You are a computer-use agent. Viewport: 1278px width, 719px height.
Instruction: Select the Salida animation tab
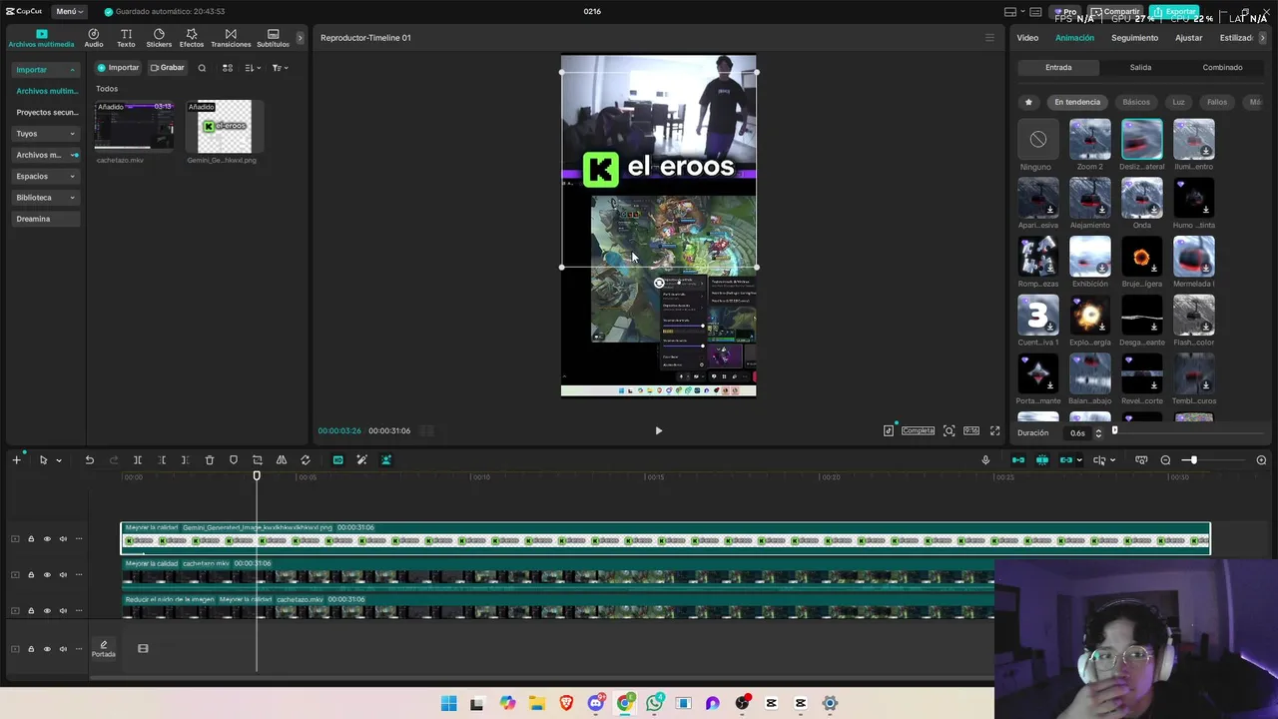(x=1140, y=68)
